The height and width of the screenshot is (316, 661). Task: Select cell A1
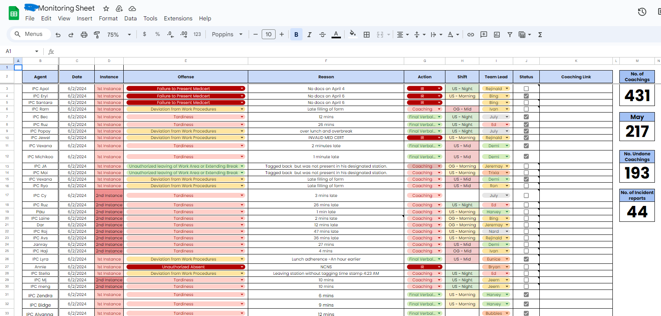tap(18, 67)
